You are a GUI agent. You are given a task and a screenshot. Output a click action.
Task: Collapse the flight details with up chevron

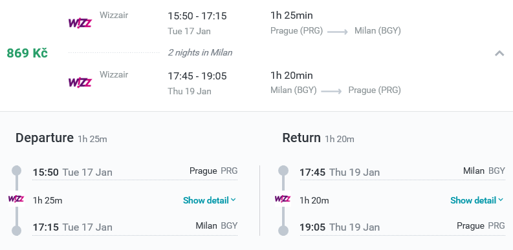(x=499, y=53)
